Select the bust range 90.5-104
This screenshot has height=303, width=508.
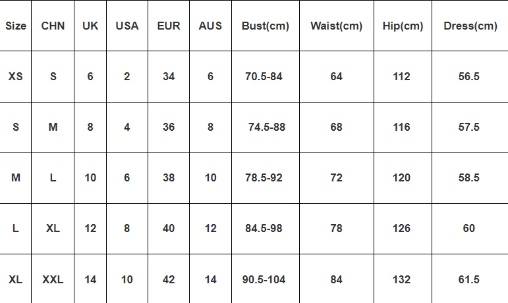(264, 279)
